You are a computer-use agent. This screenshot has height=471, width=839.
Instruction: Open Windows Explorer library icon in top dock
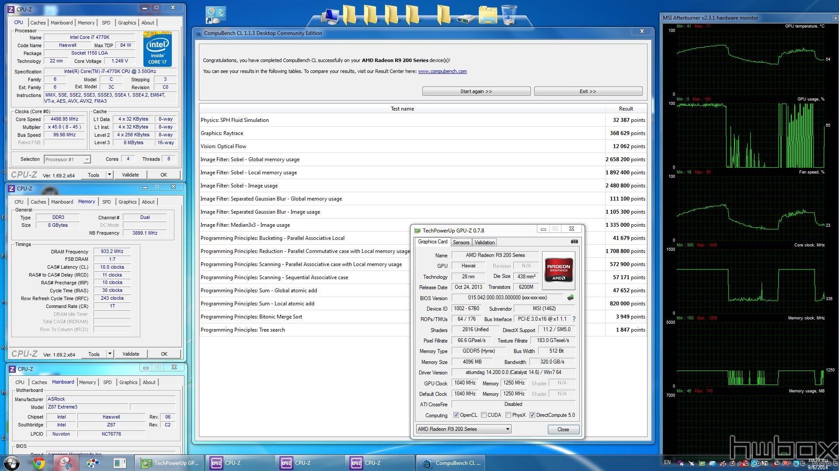coord(487,15)
